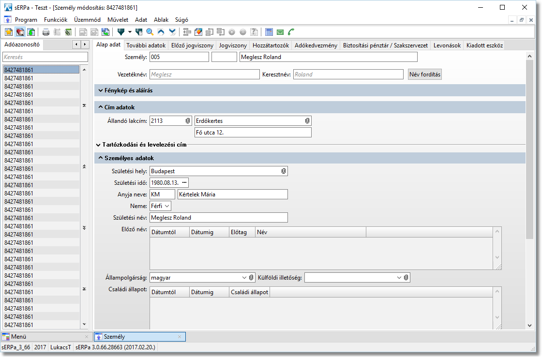This screenshot has width=542, height=358.
Task: Click the printer icon in the toolbar
Action: (46, 32)
